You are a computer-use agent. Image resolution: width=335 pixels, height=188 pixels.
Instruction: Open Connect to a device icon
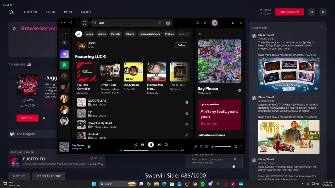pos(206,147)
